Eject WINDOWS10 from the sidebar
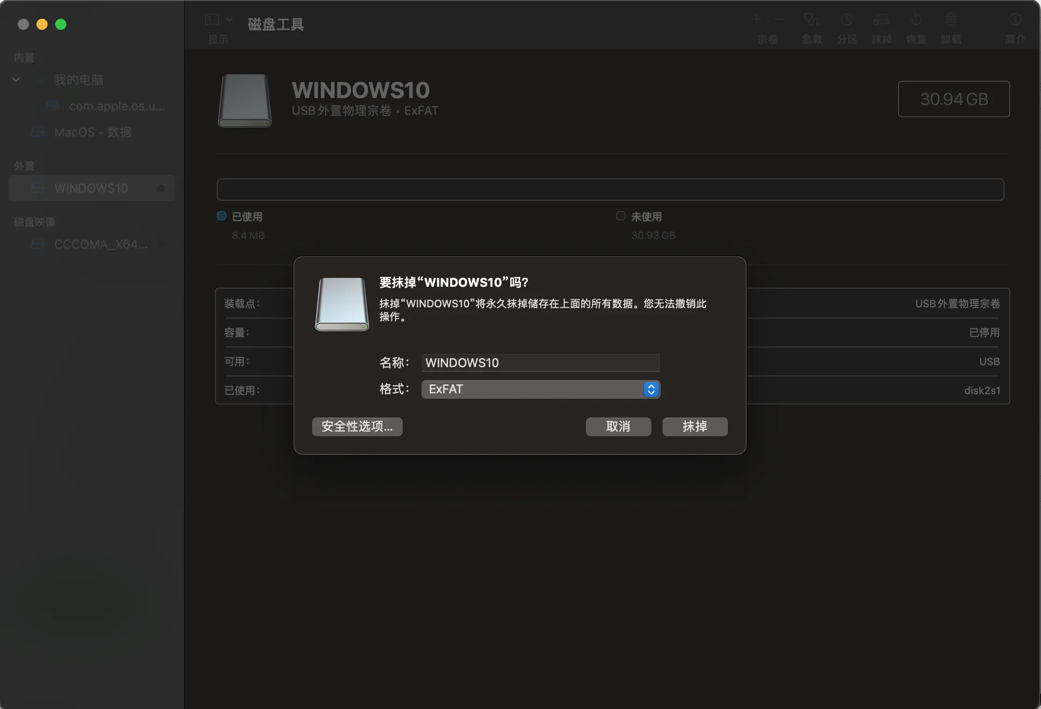The image size is (1041, 709). (x=161, y=188)
